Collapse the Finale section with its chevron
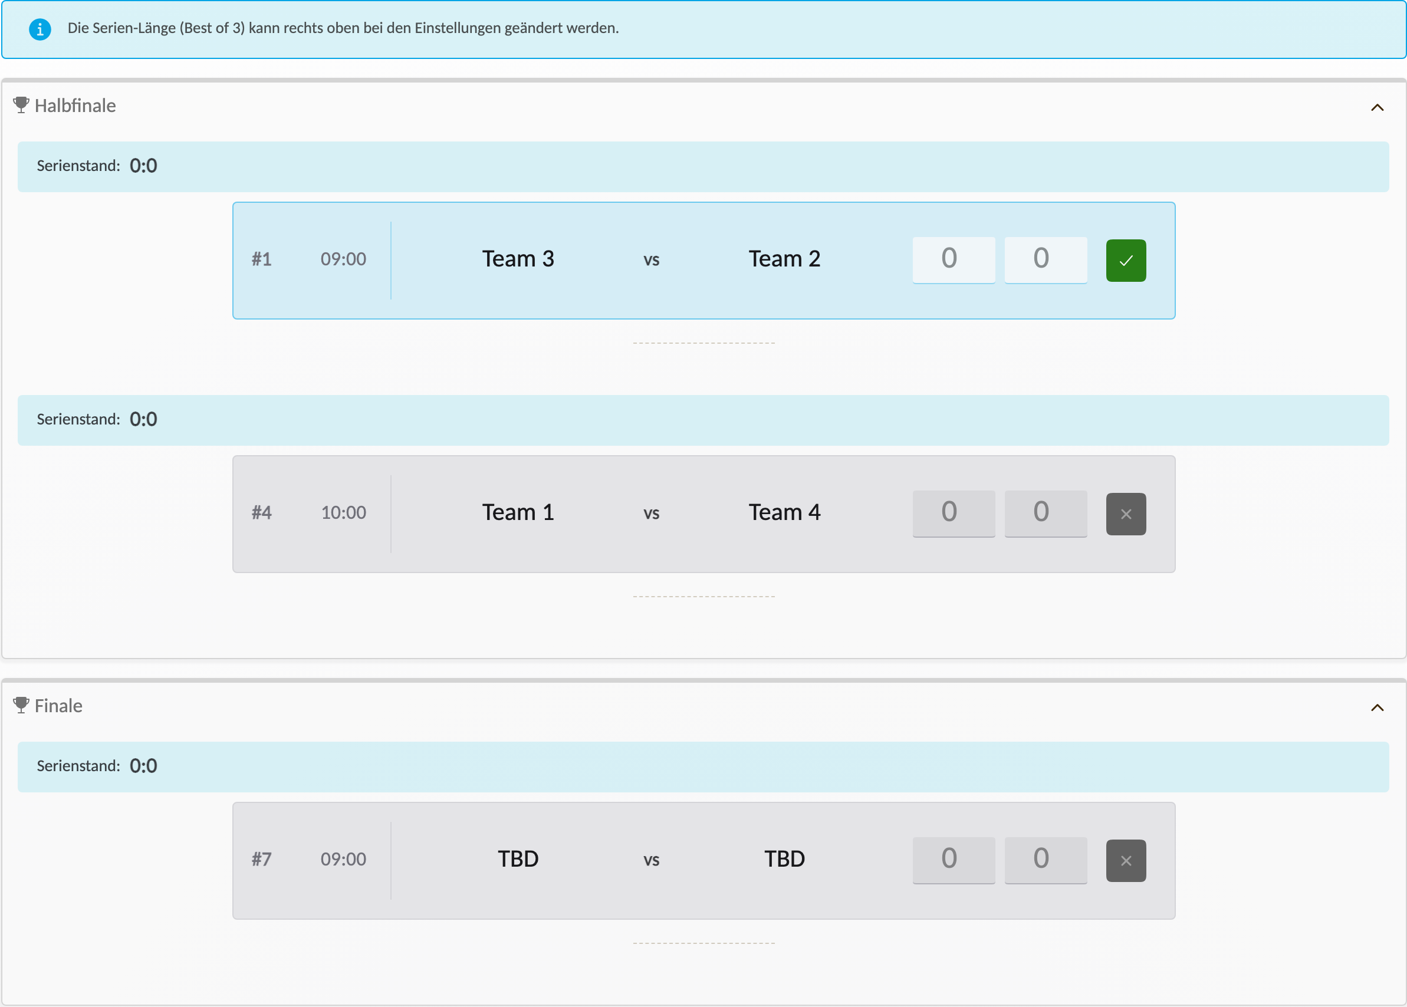The image size is (1407, 1007). coord(1378,707)
